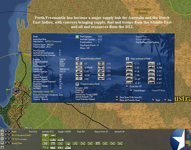The image size is (191, 150).
Task: Next land unit arrow beside Asiatic Fleet
Action: pyautogui.click(x=9, y=143)
